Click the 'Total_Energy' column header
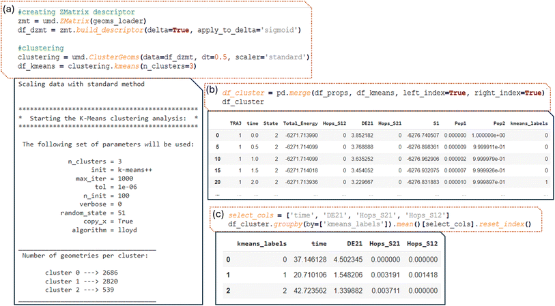 (x=300, y=123)
